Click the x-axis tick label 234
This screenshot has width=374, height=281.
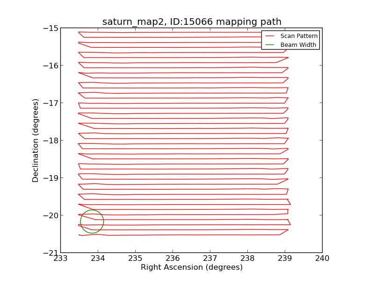click(x=98, y=259)
